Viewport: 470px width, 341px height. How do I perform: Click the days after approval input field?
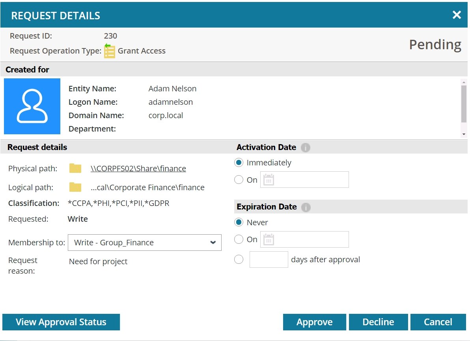point(269,259)
